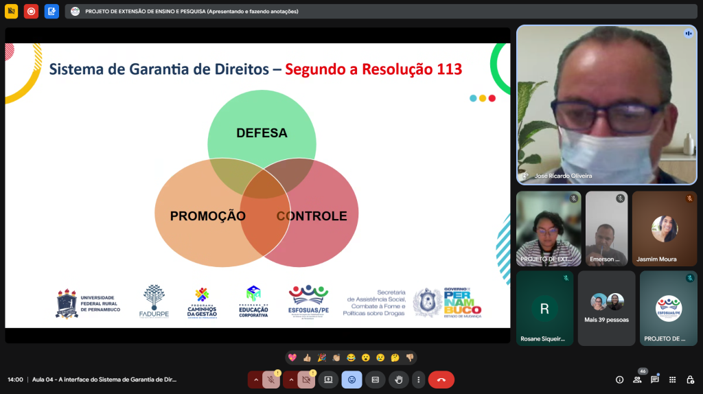Screen dimensions: 703x394
Task: Toggle closed captions on
Action: (375, 380)
